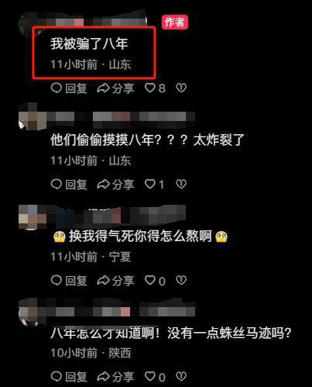Screen dimensions: 312x387
Task: Dislike the author's comment 我被骗了八年
Action: tap(181, 88)
